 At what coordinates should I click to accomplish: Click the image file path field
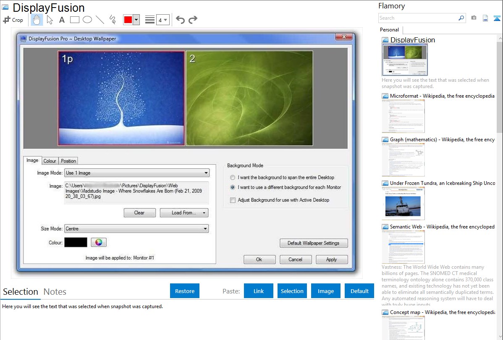(136, 192)
